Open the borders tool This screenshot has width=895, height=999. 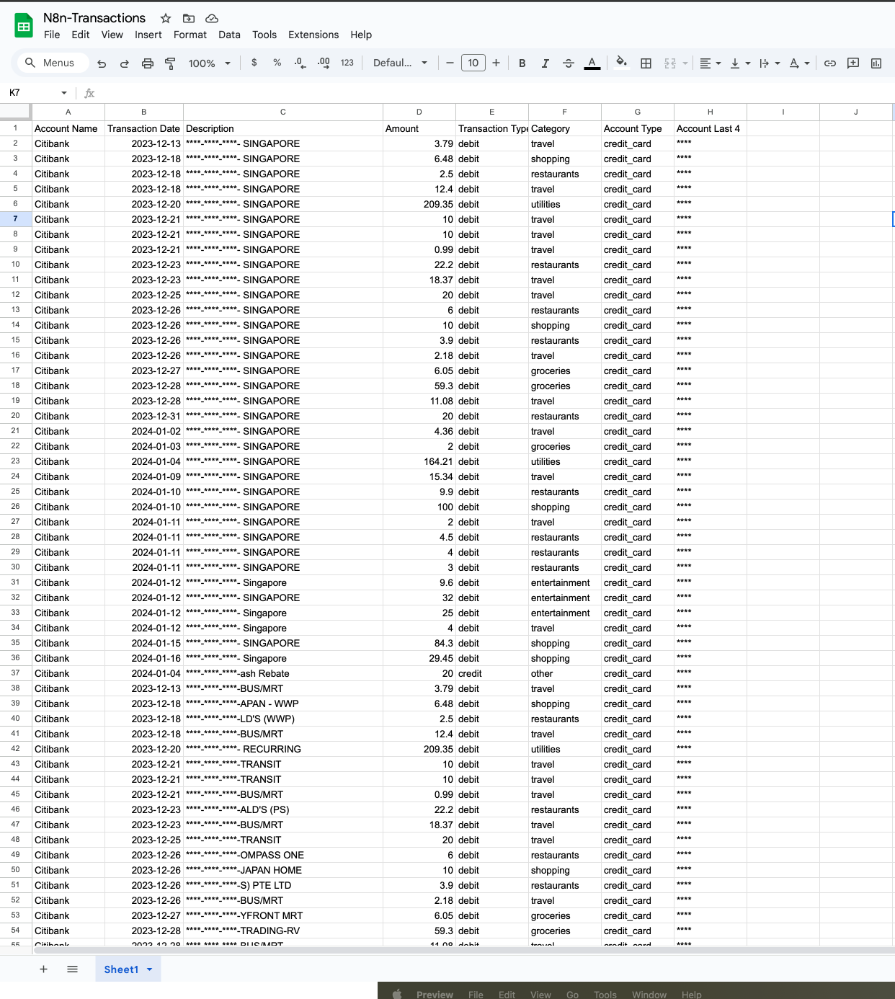(x=646, y=63)
